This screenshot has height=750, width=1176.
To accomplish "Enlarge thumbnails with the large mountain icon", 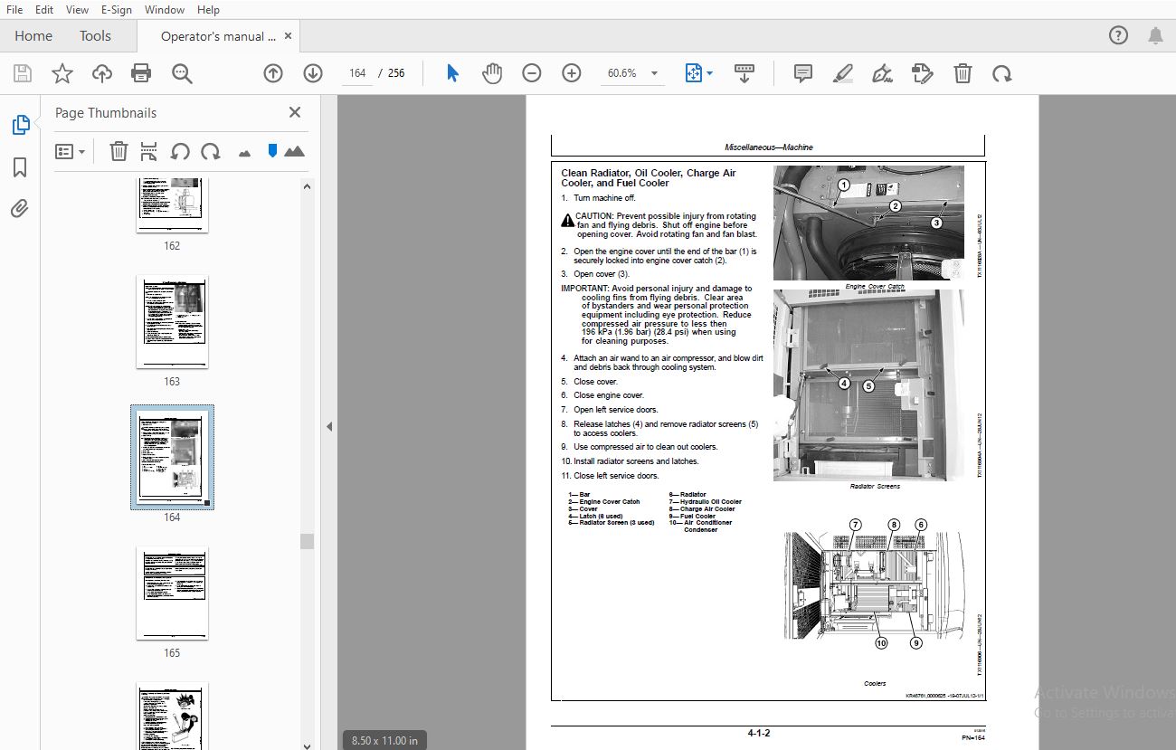I will (x=294, y=151).
